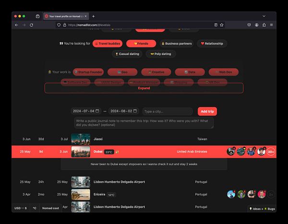Open the Dubai trip thumbnail
The image size is (288, 224).
tap(81, 152)
